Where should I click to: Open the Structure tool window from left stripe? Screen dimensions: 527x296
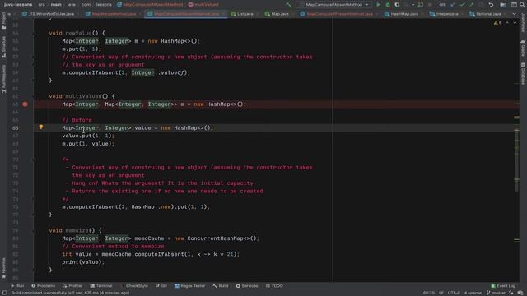[3, 47]
